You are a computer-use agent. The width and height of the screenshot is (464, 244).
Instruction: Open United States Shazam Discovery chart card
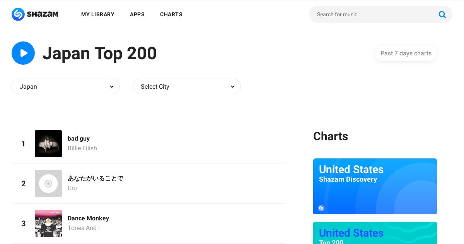click(x=375, y=186)
